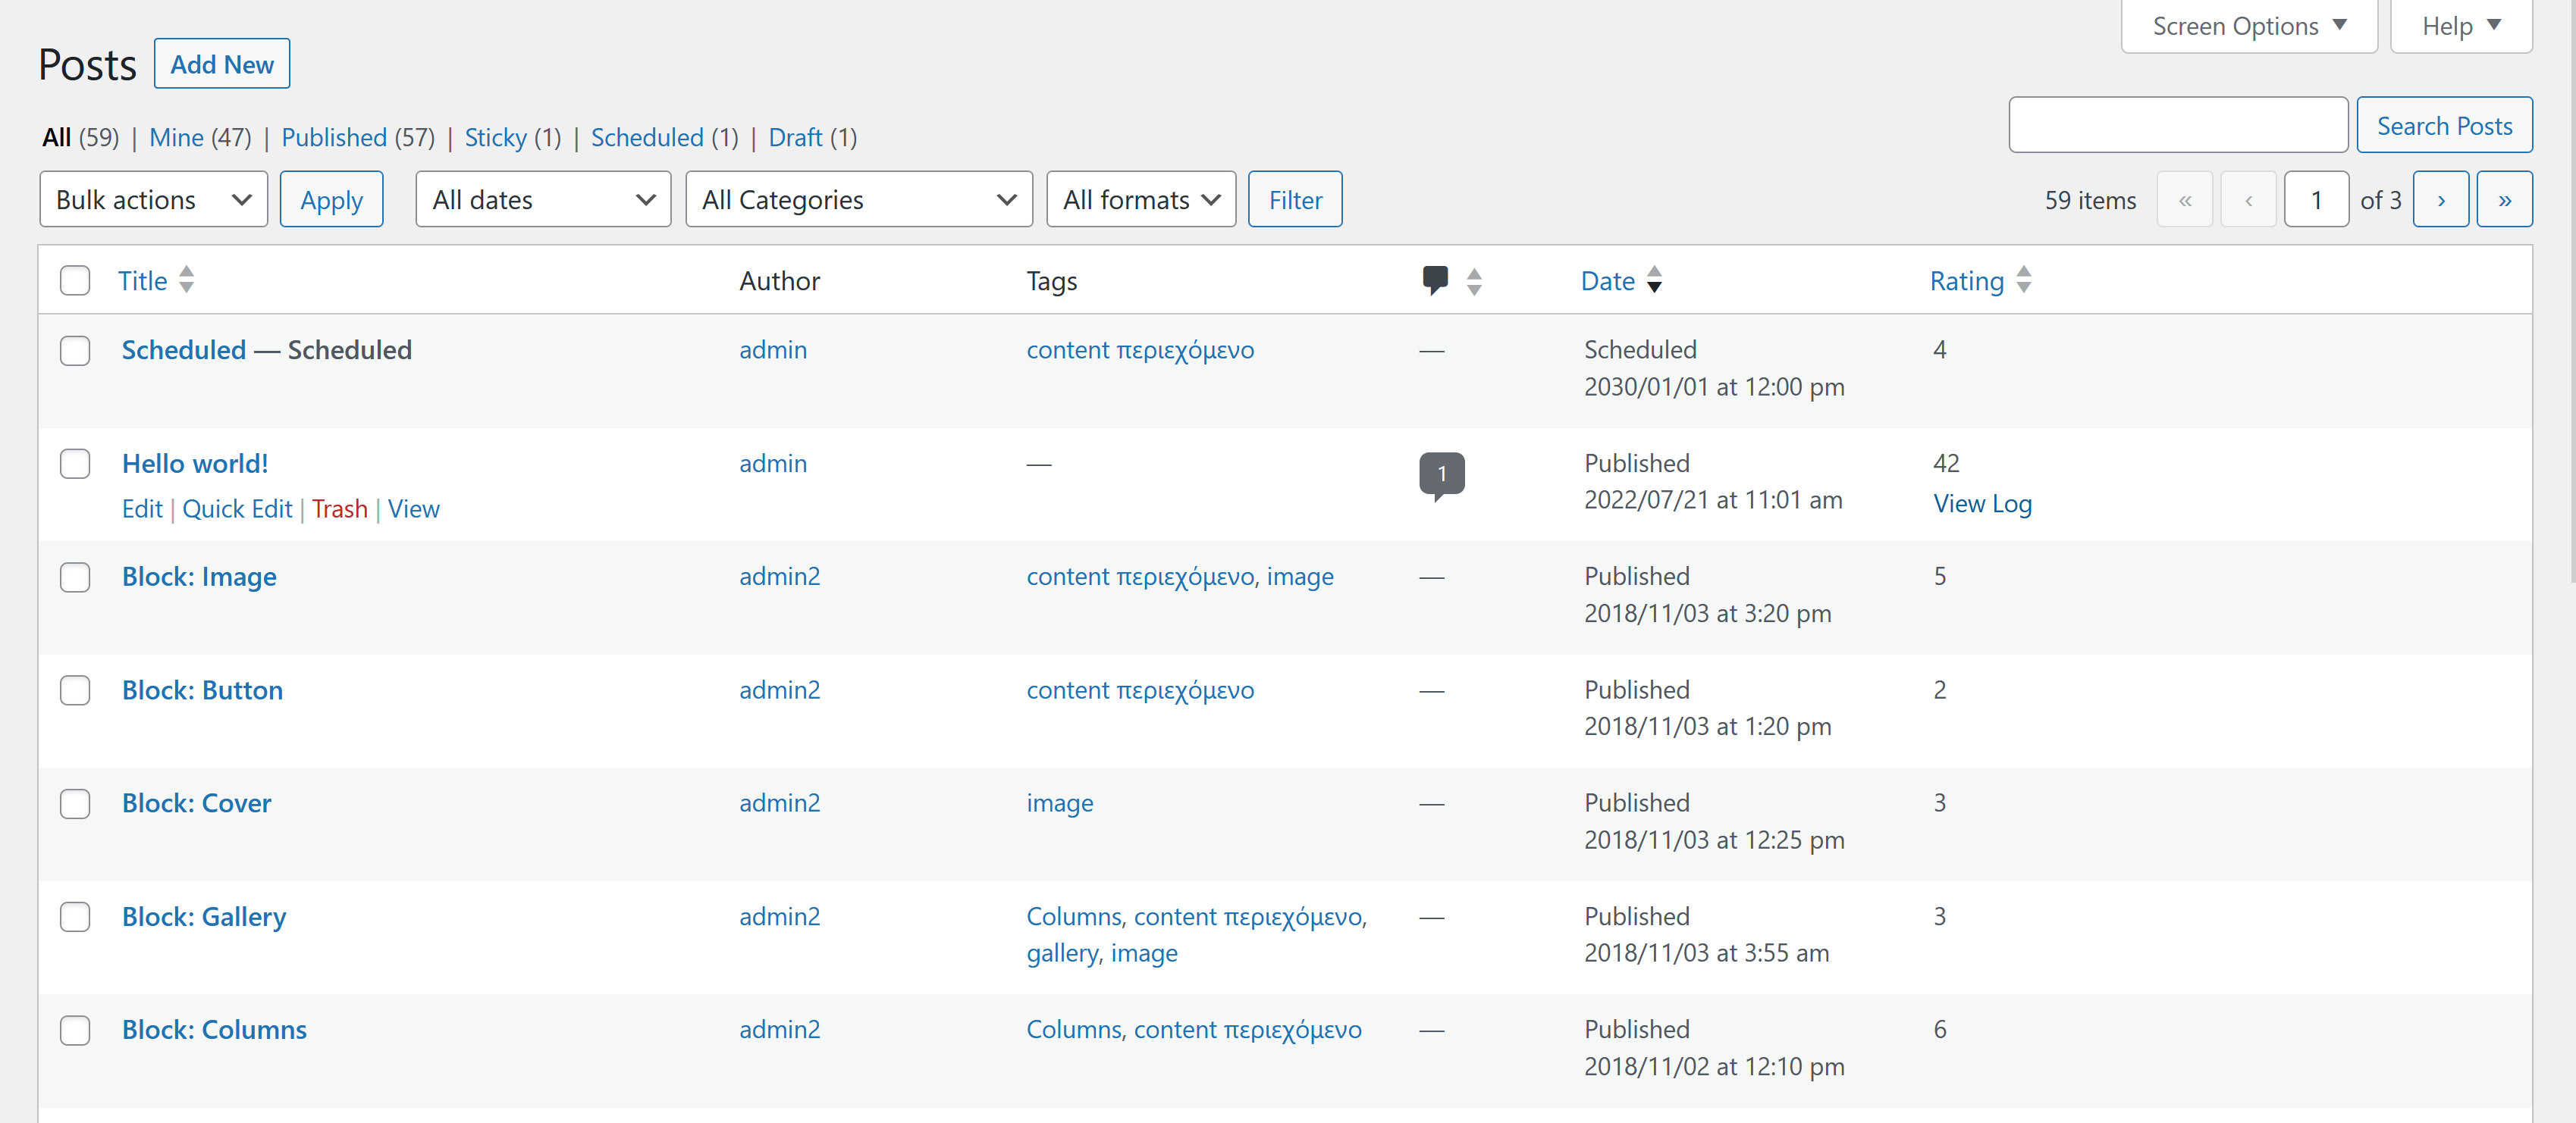Open the Bulk actions dropdown
Screen dimensions: 2576x1123
[x=153, y=200]
